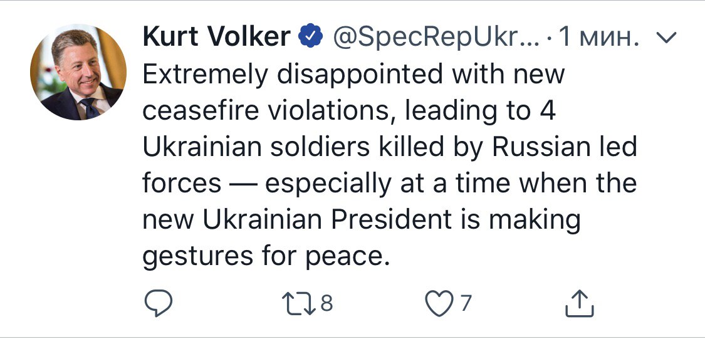This screenshot has height=339, width=705.
Task: View the like count 7
Action: pos(466,303)
